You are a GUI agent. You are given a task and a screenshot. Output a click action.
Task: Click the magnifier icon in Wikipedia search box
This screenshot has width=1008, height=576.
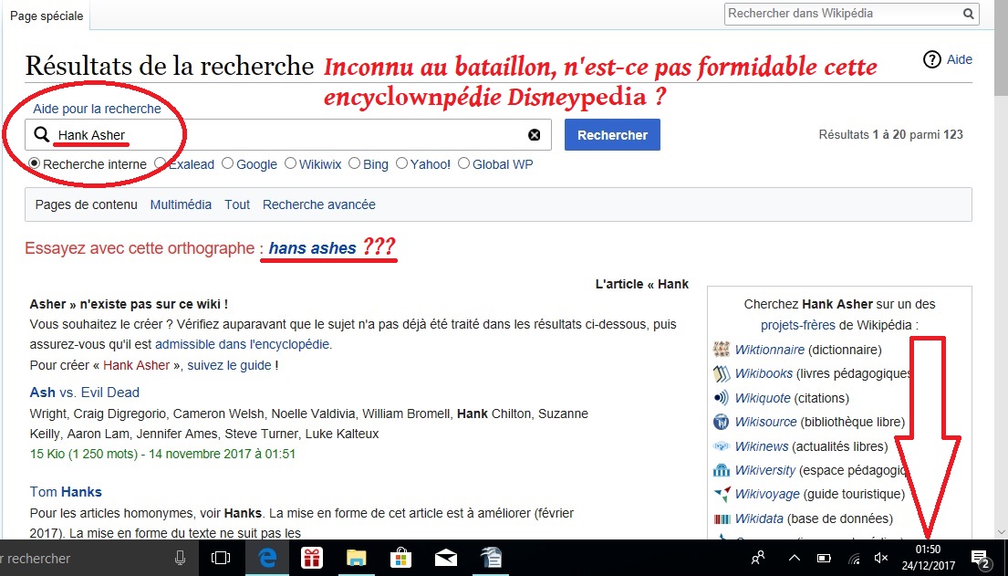968,15
